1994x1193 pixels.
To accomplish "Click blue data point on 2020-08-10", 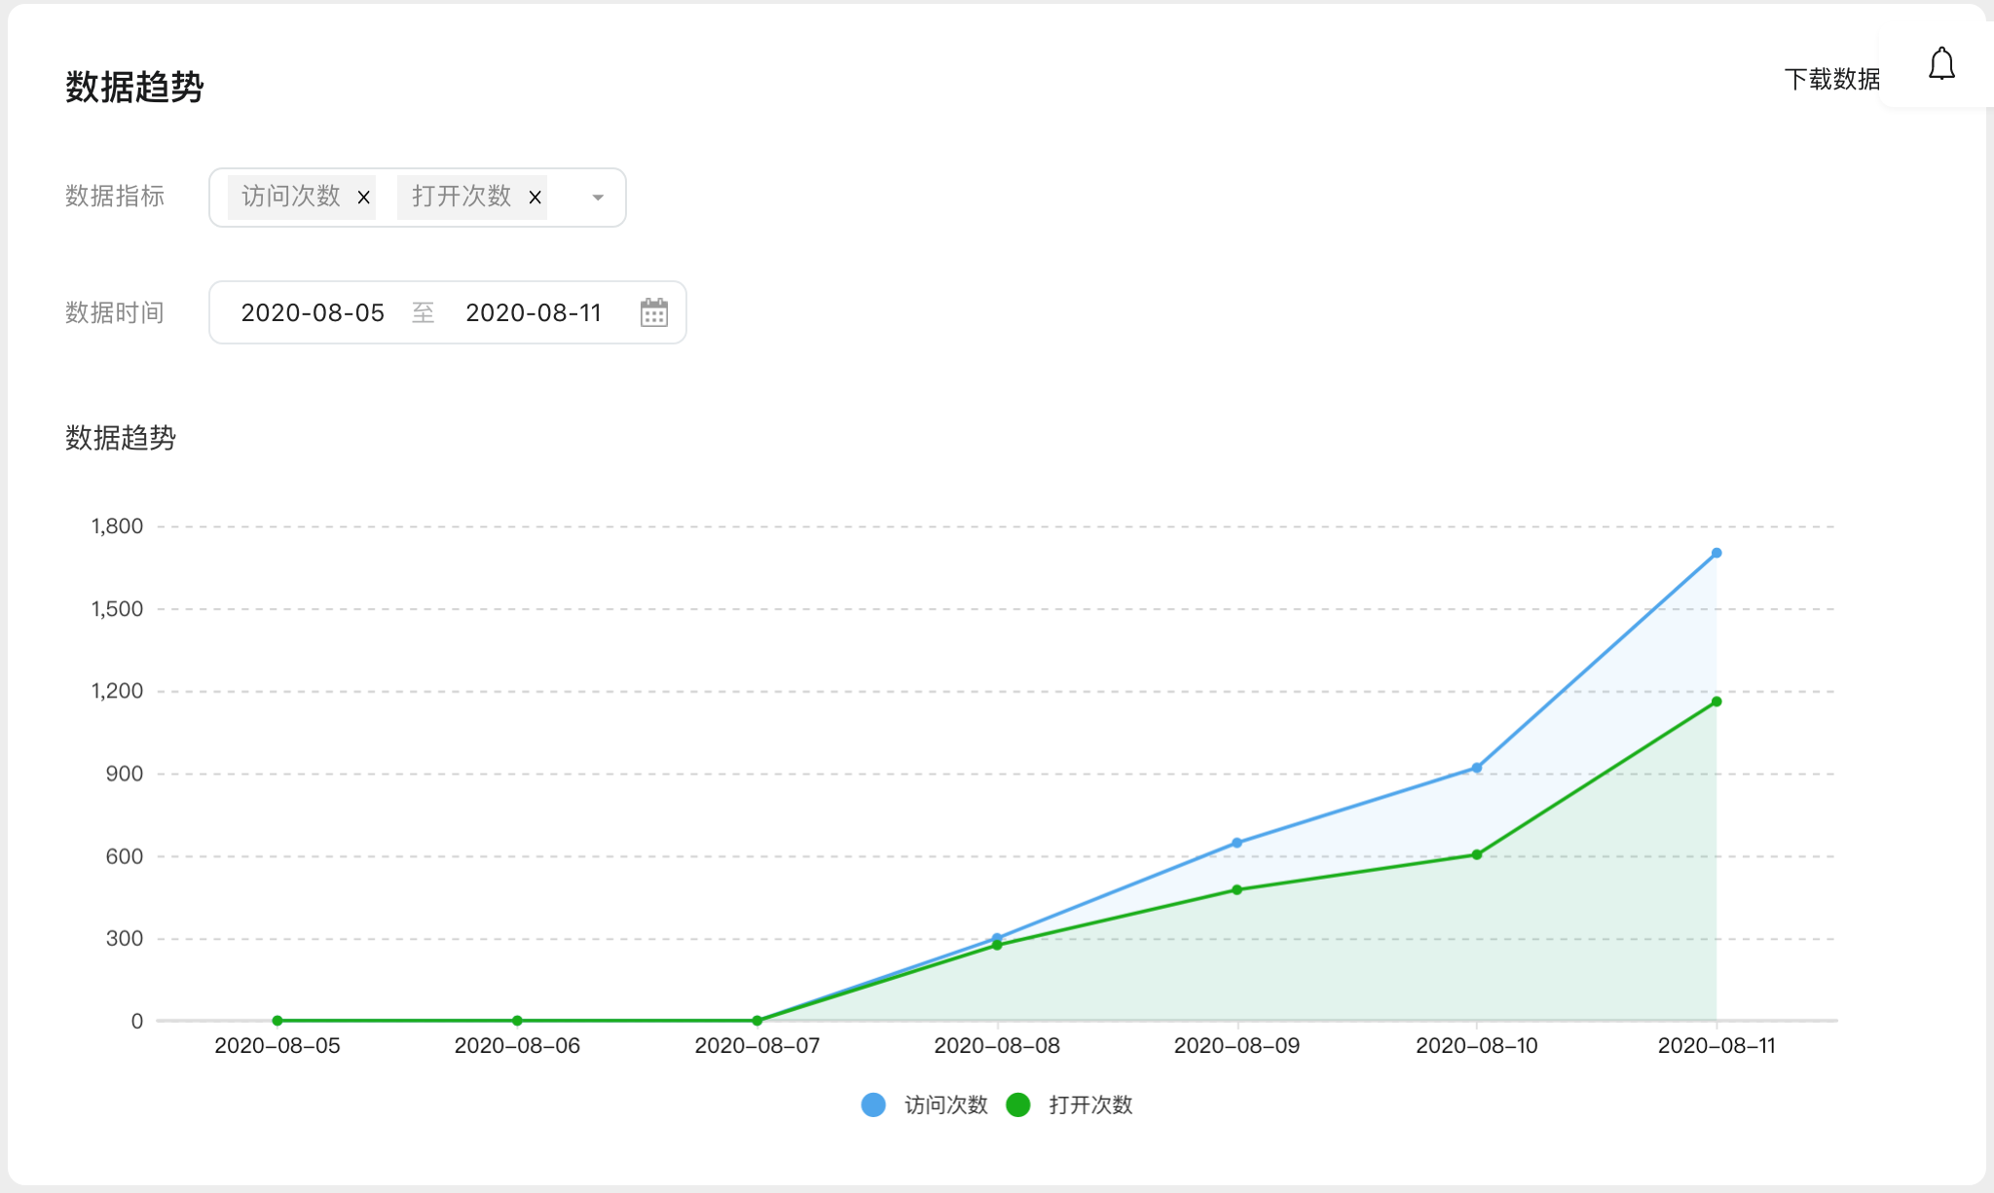I will 1477,768.
